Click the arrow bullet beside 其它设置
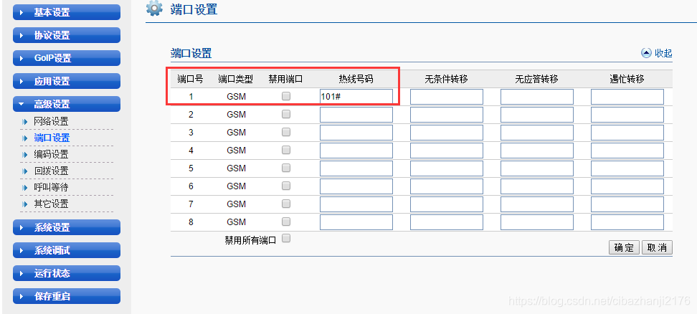The width and height of the screenshot is (697, 314). [25, 204]
